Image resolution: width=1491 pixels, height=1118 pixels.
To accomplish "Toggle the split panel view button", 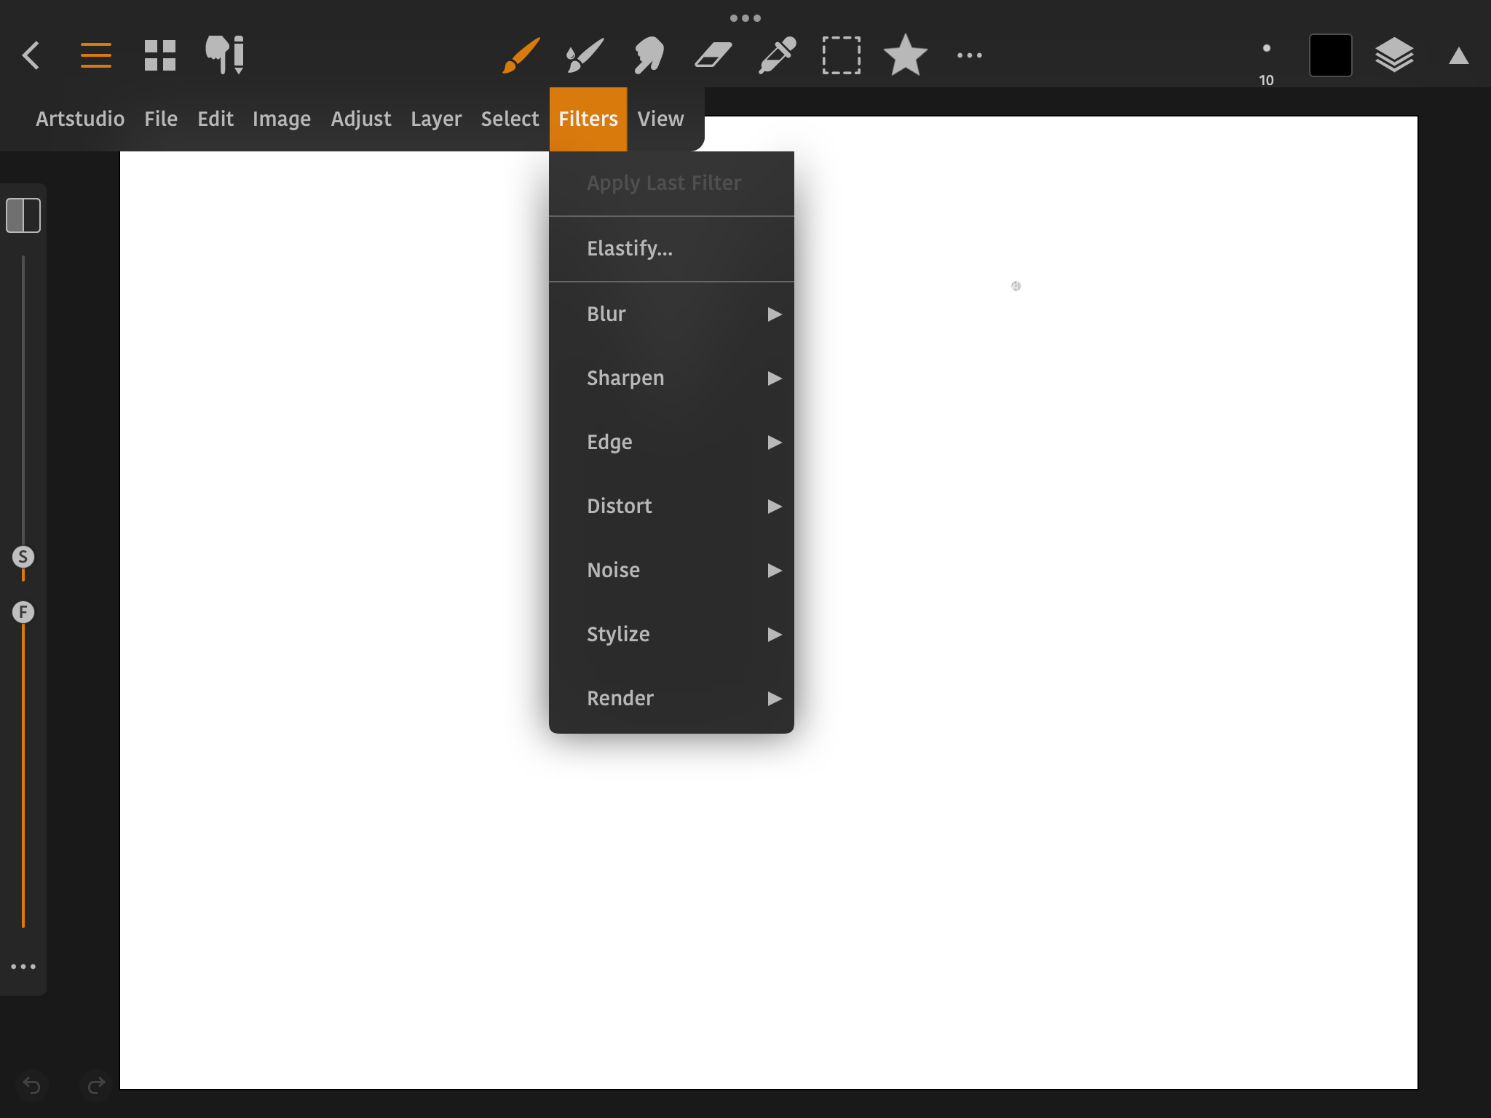I will pos(23,215).
